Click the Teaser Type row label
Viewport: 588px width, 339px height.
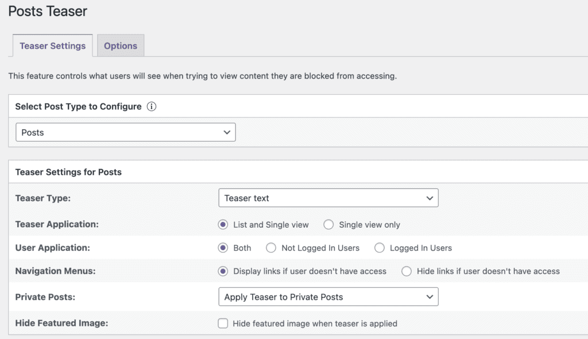tap(42, 198)
